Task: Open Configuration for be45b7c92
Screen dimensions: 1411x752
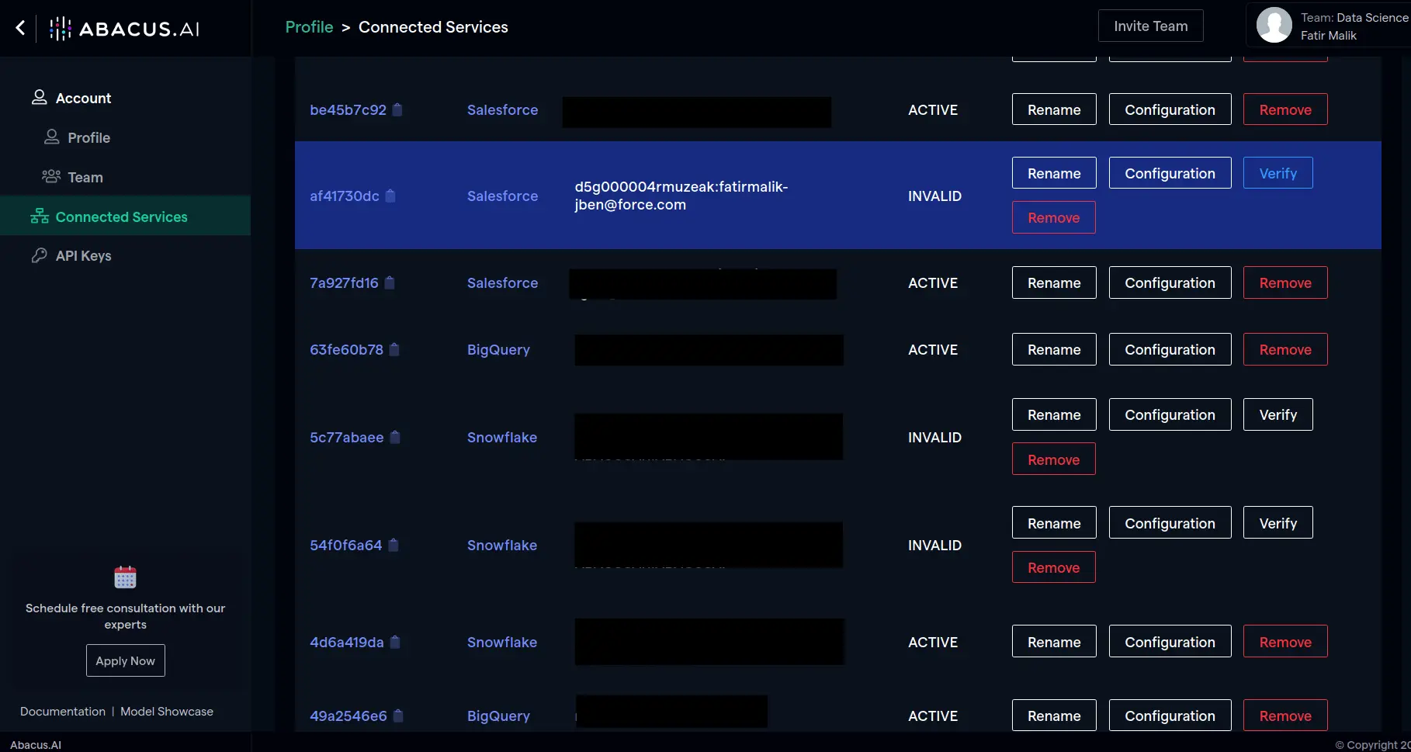Action: point(1170,109)
